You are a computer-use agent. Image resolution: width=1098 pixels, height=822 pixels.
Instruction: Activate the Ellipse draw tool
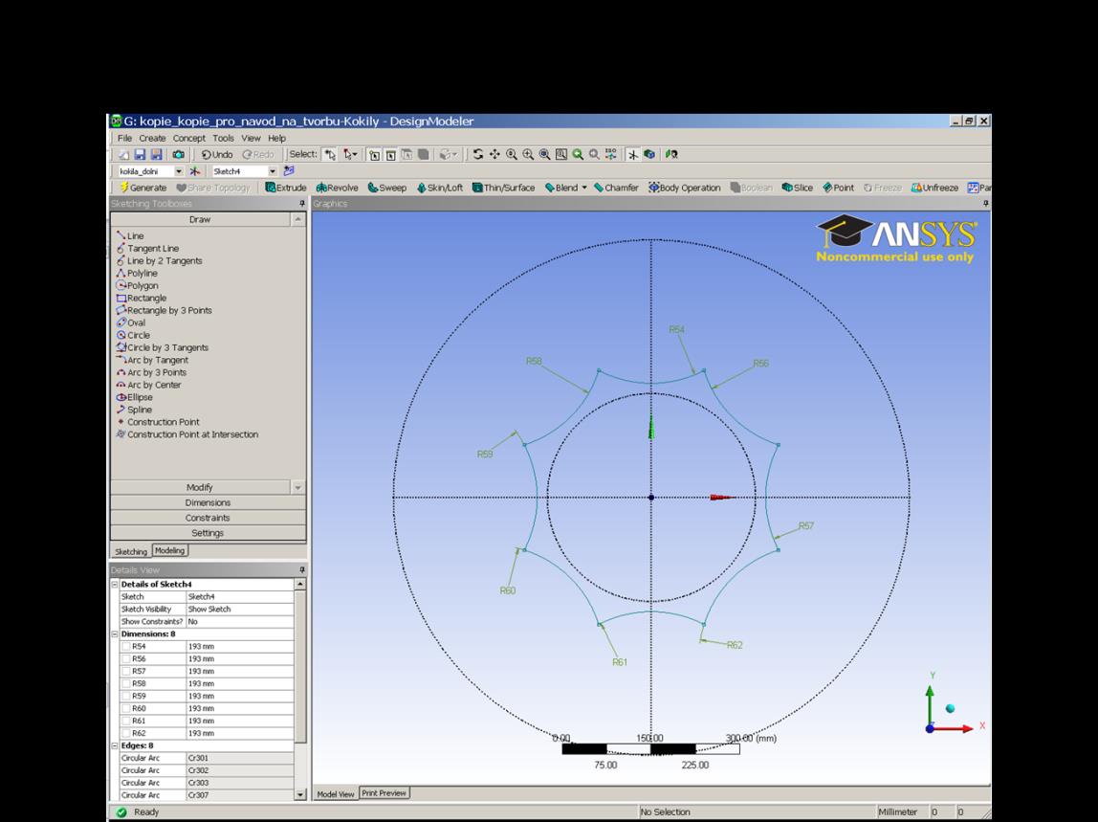pos(135,397)
